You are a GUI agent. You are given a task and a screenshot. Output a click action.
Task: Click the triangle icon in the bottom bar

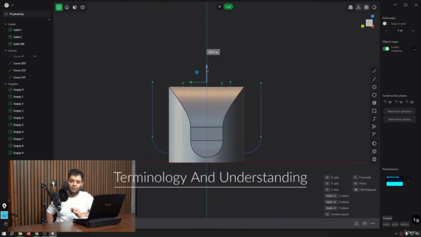(x=357, y=224)
